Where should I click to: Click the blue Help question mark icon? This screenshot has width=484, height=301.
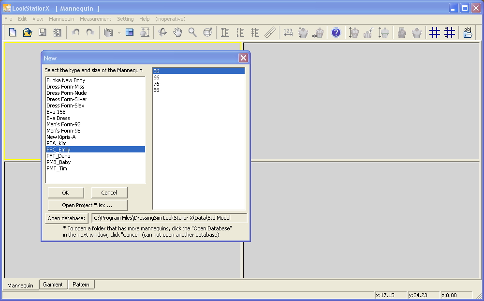(x=336, y=32)
